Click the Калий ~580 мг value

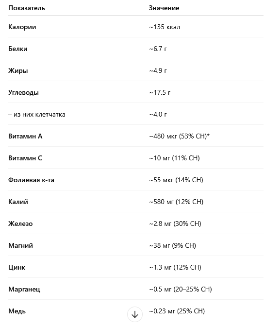point(176,202)
